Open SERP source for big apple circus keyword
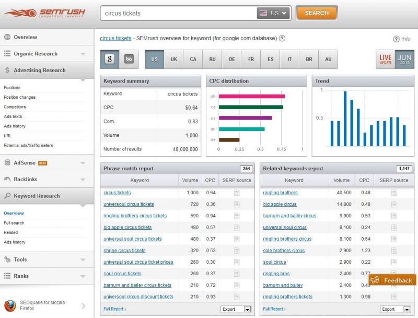The image size is (418, 318). click(x=394, y=204)
